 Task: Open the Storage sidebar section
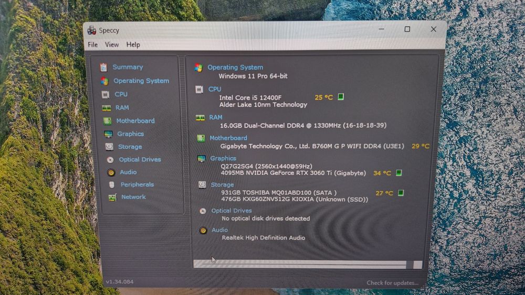pyautogui.click(x=130, y=147)
